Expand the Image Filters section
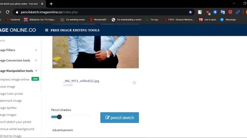Screen dimensions: 247x138 coord(19,50)
